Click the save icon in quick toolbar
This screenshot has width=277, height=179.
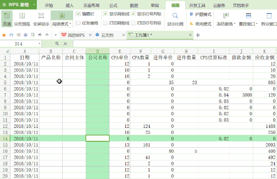pyautogui.click(x=11, y=35)
